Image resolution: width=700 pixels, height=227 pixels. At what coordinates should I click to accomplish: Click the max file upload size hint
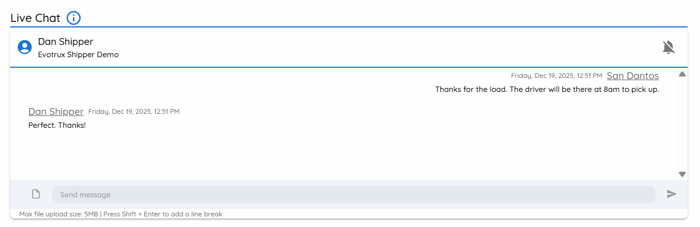(121, 214)
